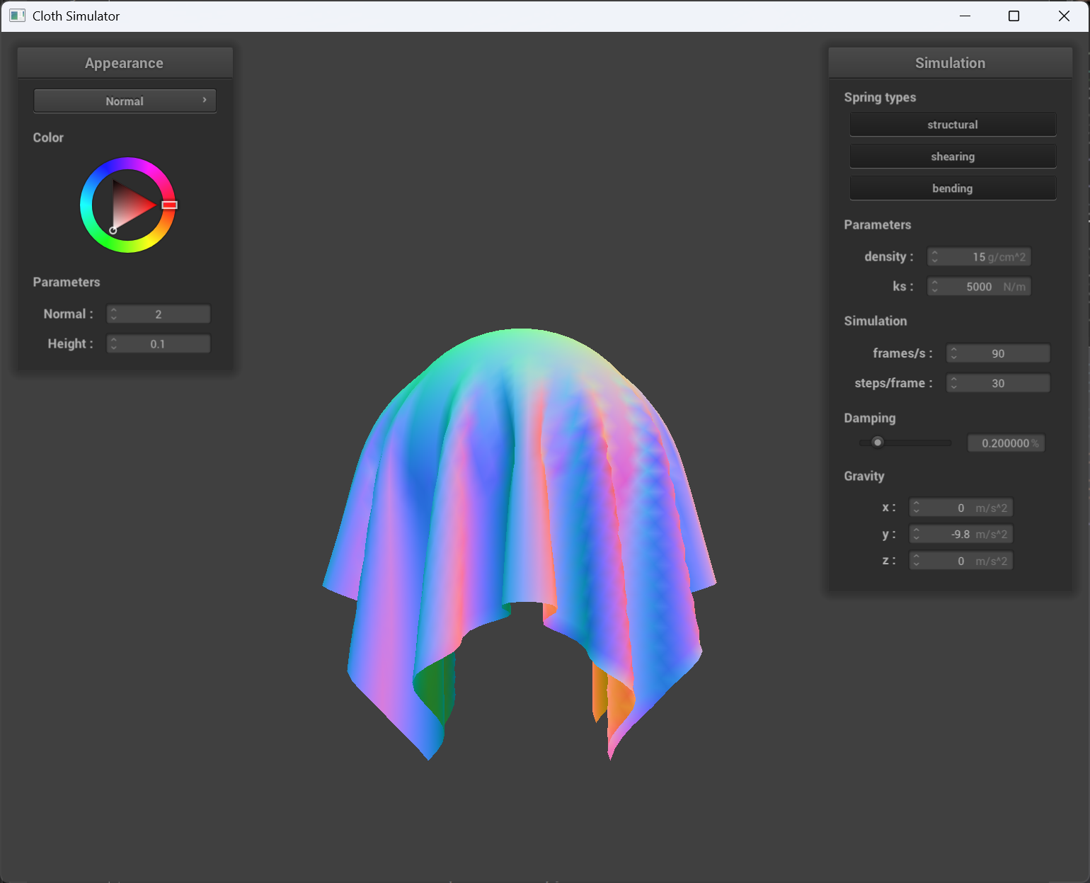Click the "Gravity" label
This screenshot has height=883, width=1090.
click(x=864, y=476)
